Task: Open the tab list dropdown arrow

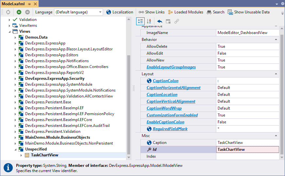Action: click(276, 4)
